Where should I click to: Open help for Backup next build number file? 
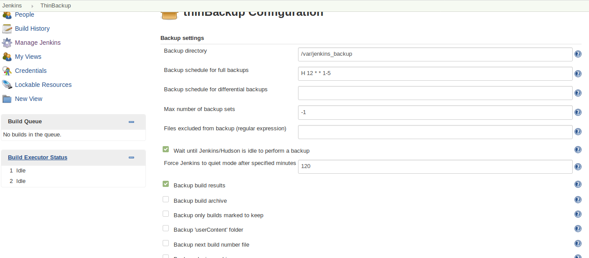pos(578,244)
